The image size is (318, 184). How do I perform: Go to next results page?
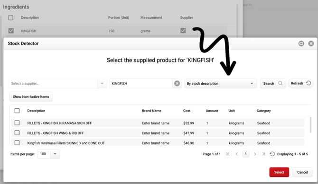(x=255, y=154)
